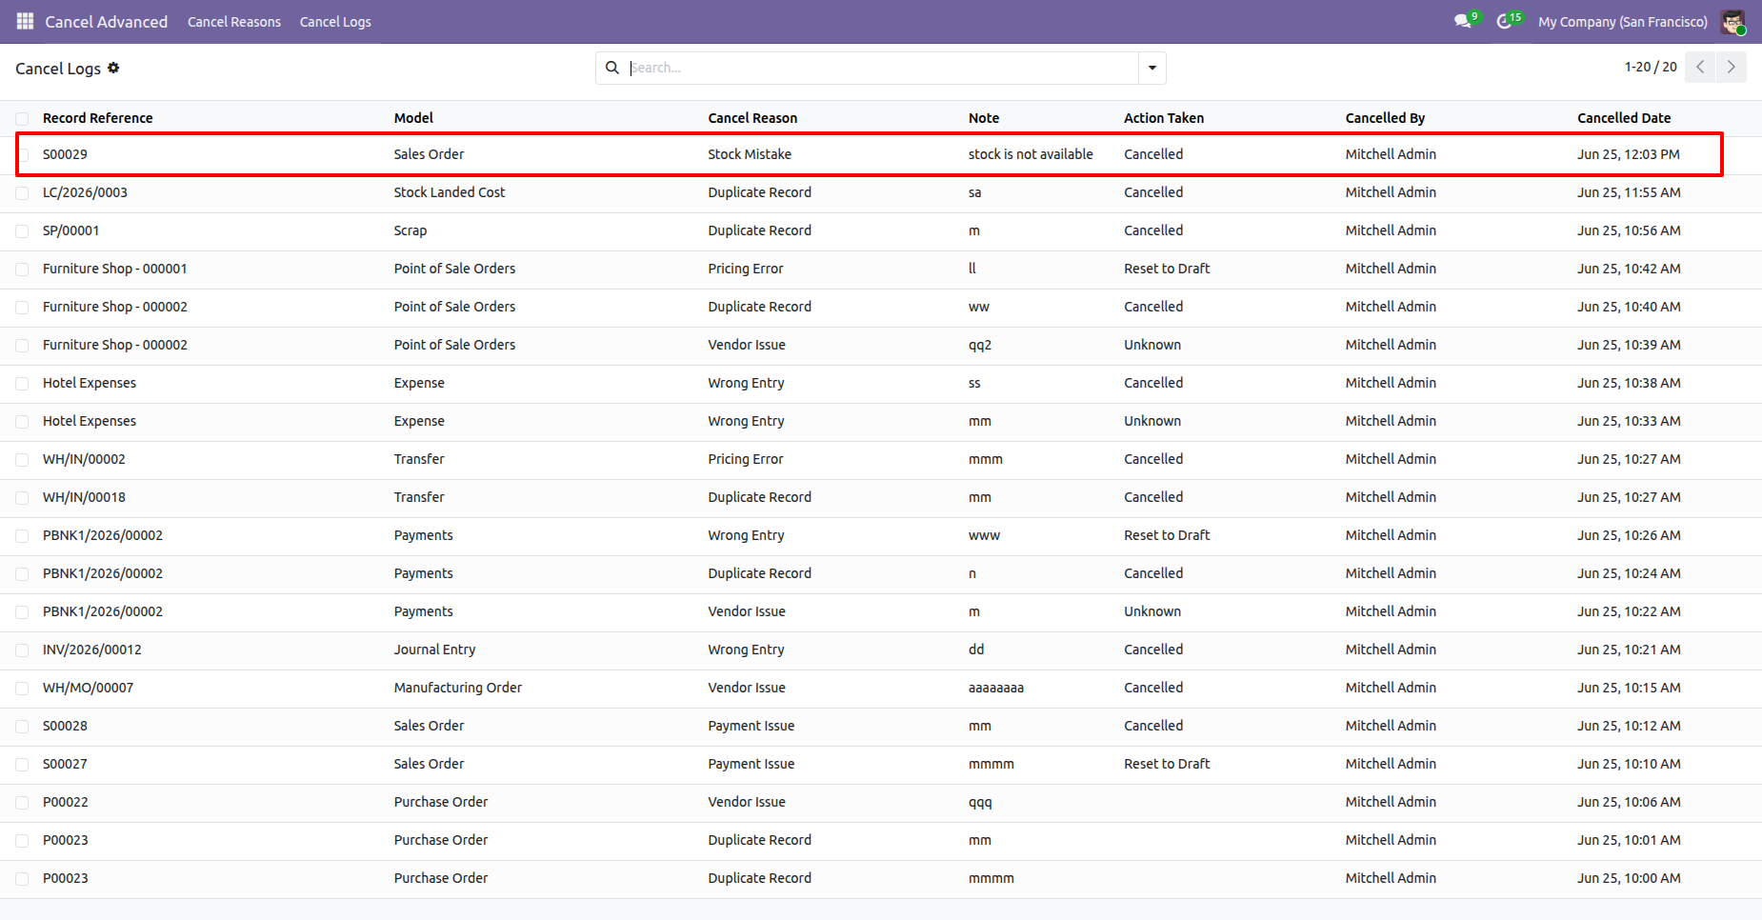Image resolution: width=1762 pixels, height=920 pixels.
Task: Sort by Record Reference column header
Action: tap(98, 118)
